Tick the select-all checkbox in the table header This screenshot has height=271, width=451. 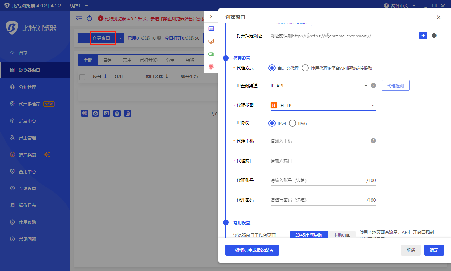82,77
